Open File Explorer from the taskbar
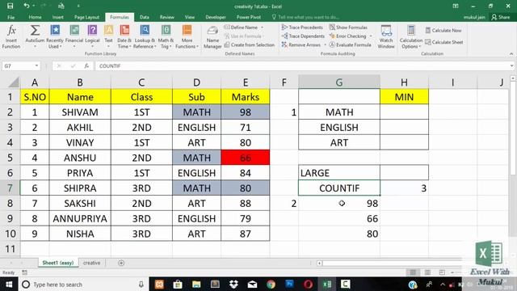Viewport: 517px width, 291px height. (196, 284)
